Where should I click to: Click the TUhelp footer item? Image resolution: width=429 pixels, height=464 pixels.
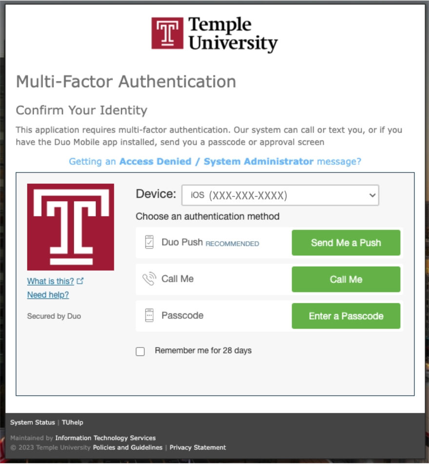pyautogui.click(x=73, y=423)
